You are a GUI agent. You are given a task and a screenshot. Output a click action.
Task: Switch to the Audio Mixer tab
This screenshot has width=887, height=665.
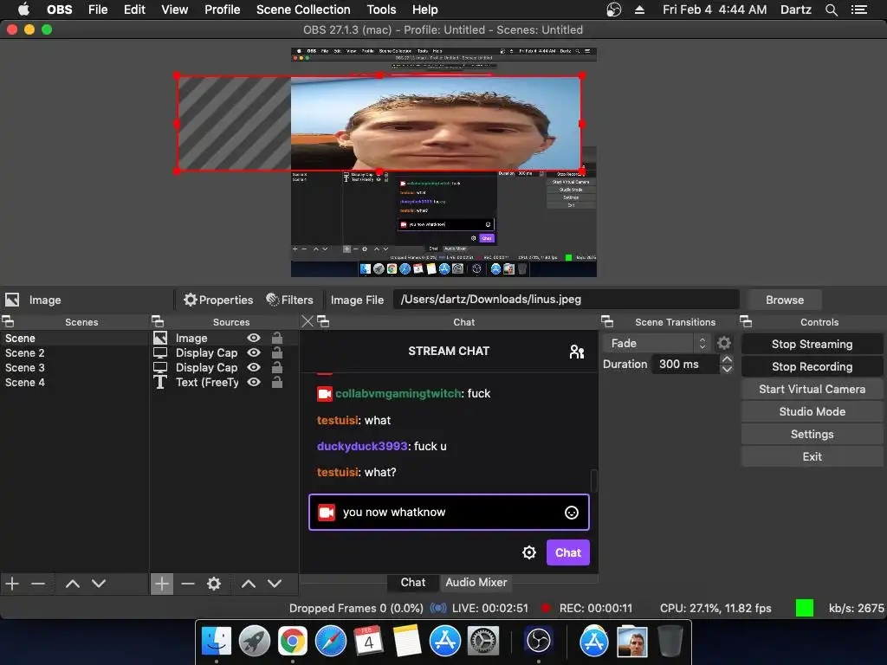tap(476, 583)
